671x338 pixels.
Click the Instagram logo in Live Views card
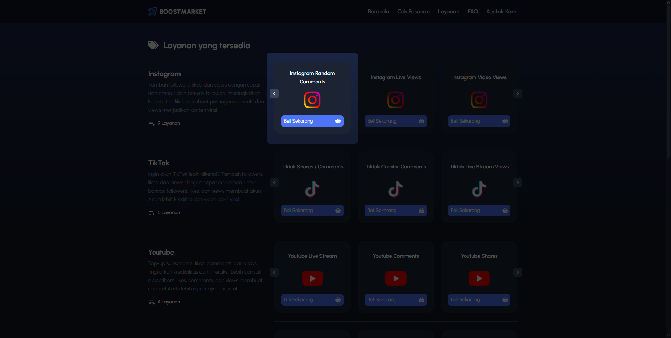coord(396,100)
